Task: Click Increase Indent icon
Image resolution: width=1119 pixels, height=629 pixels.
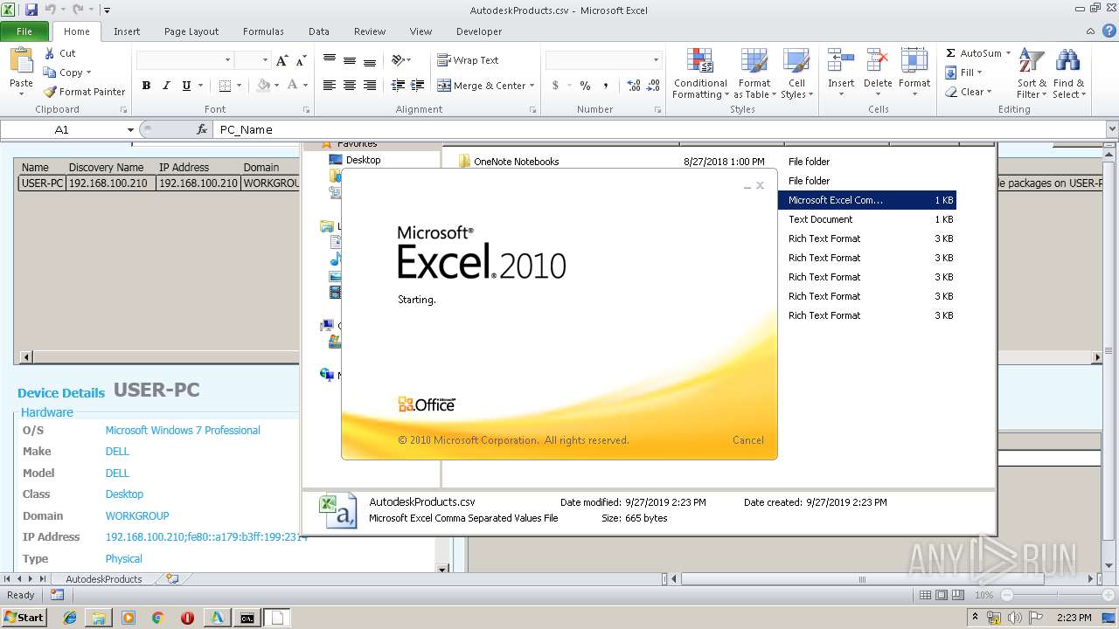Action: pos(418,86)
